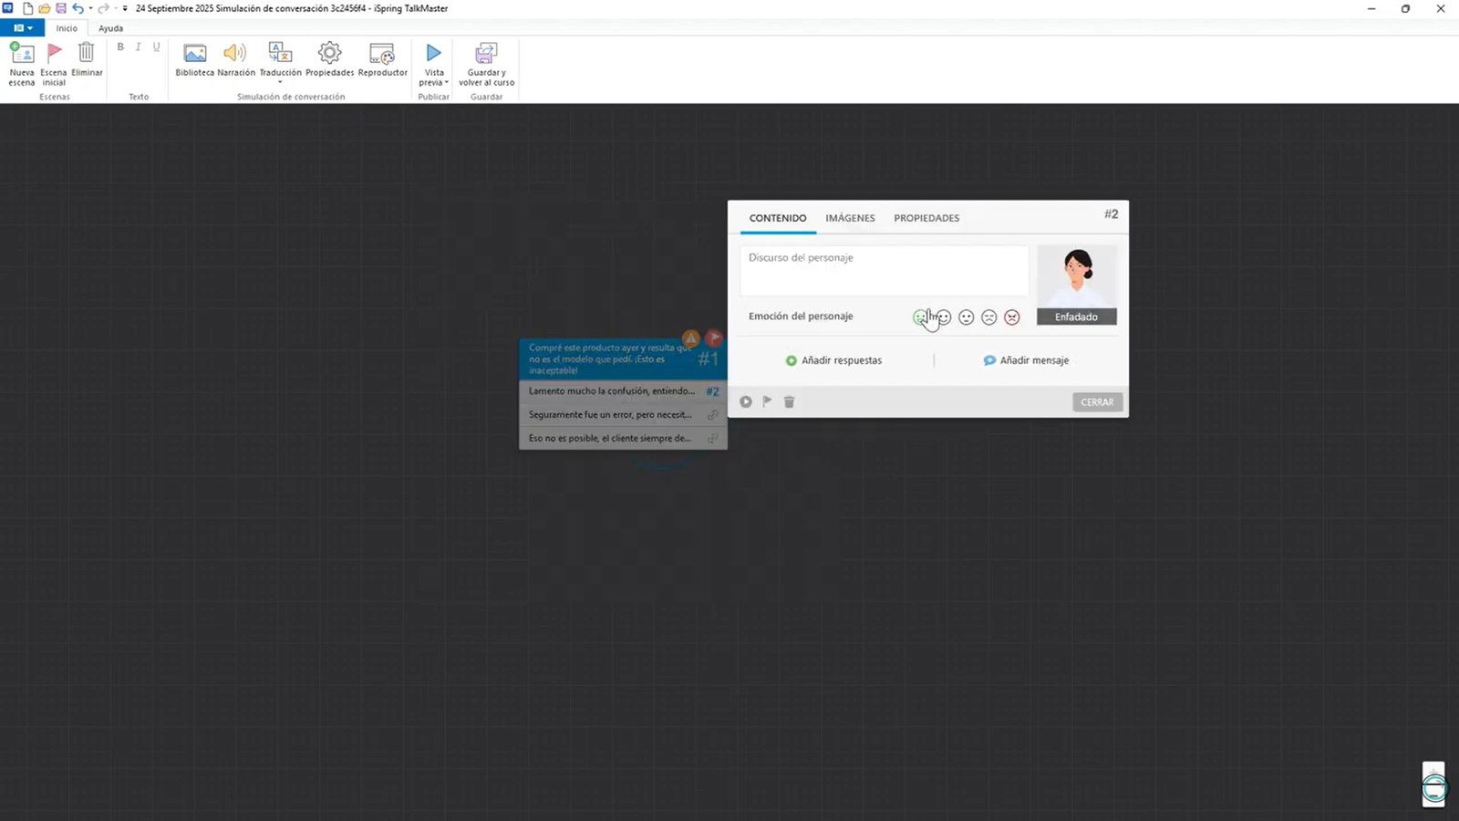This screenshot has width=1459, height=821.
Task: Click play scene icon in panel footer
Action: (x=746, y=401)
